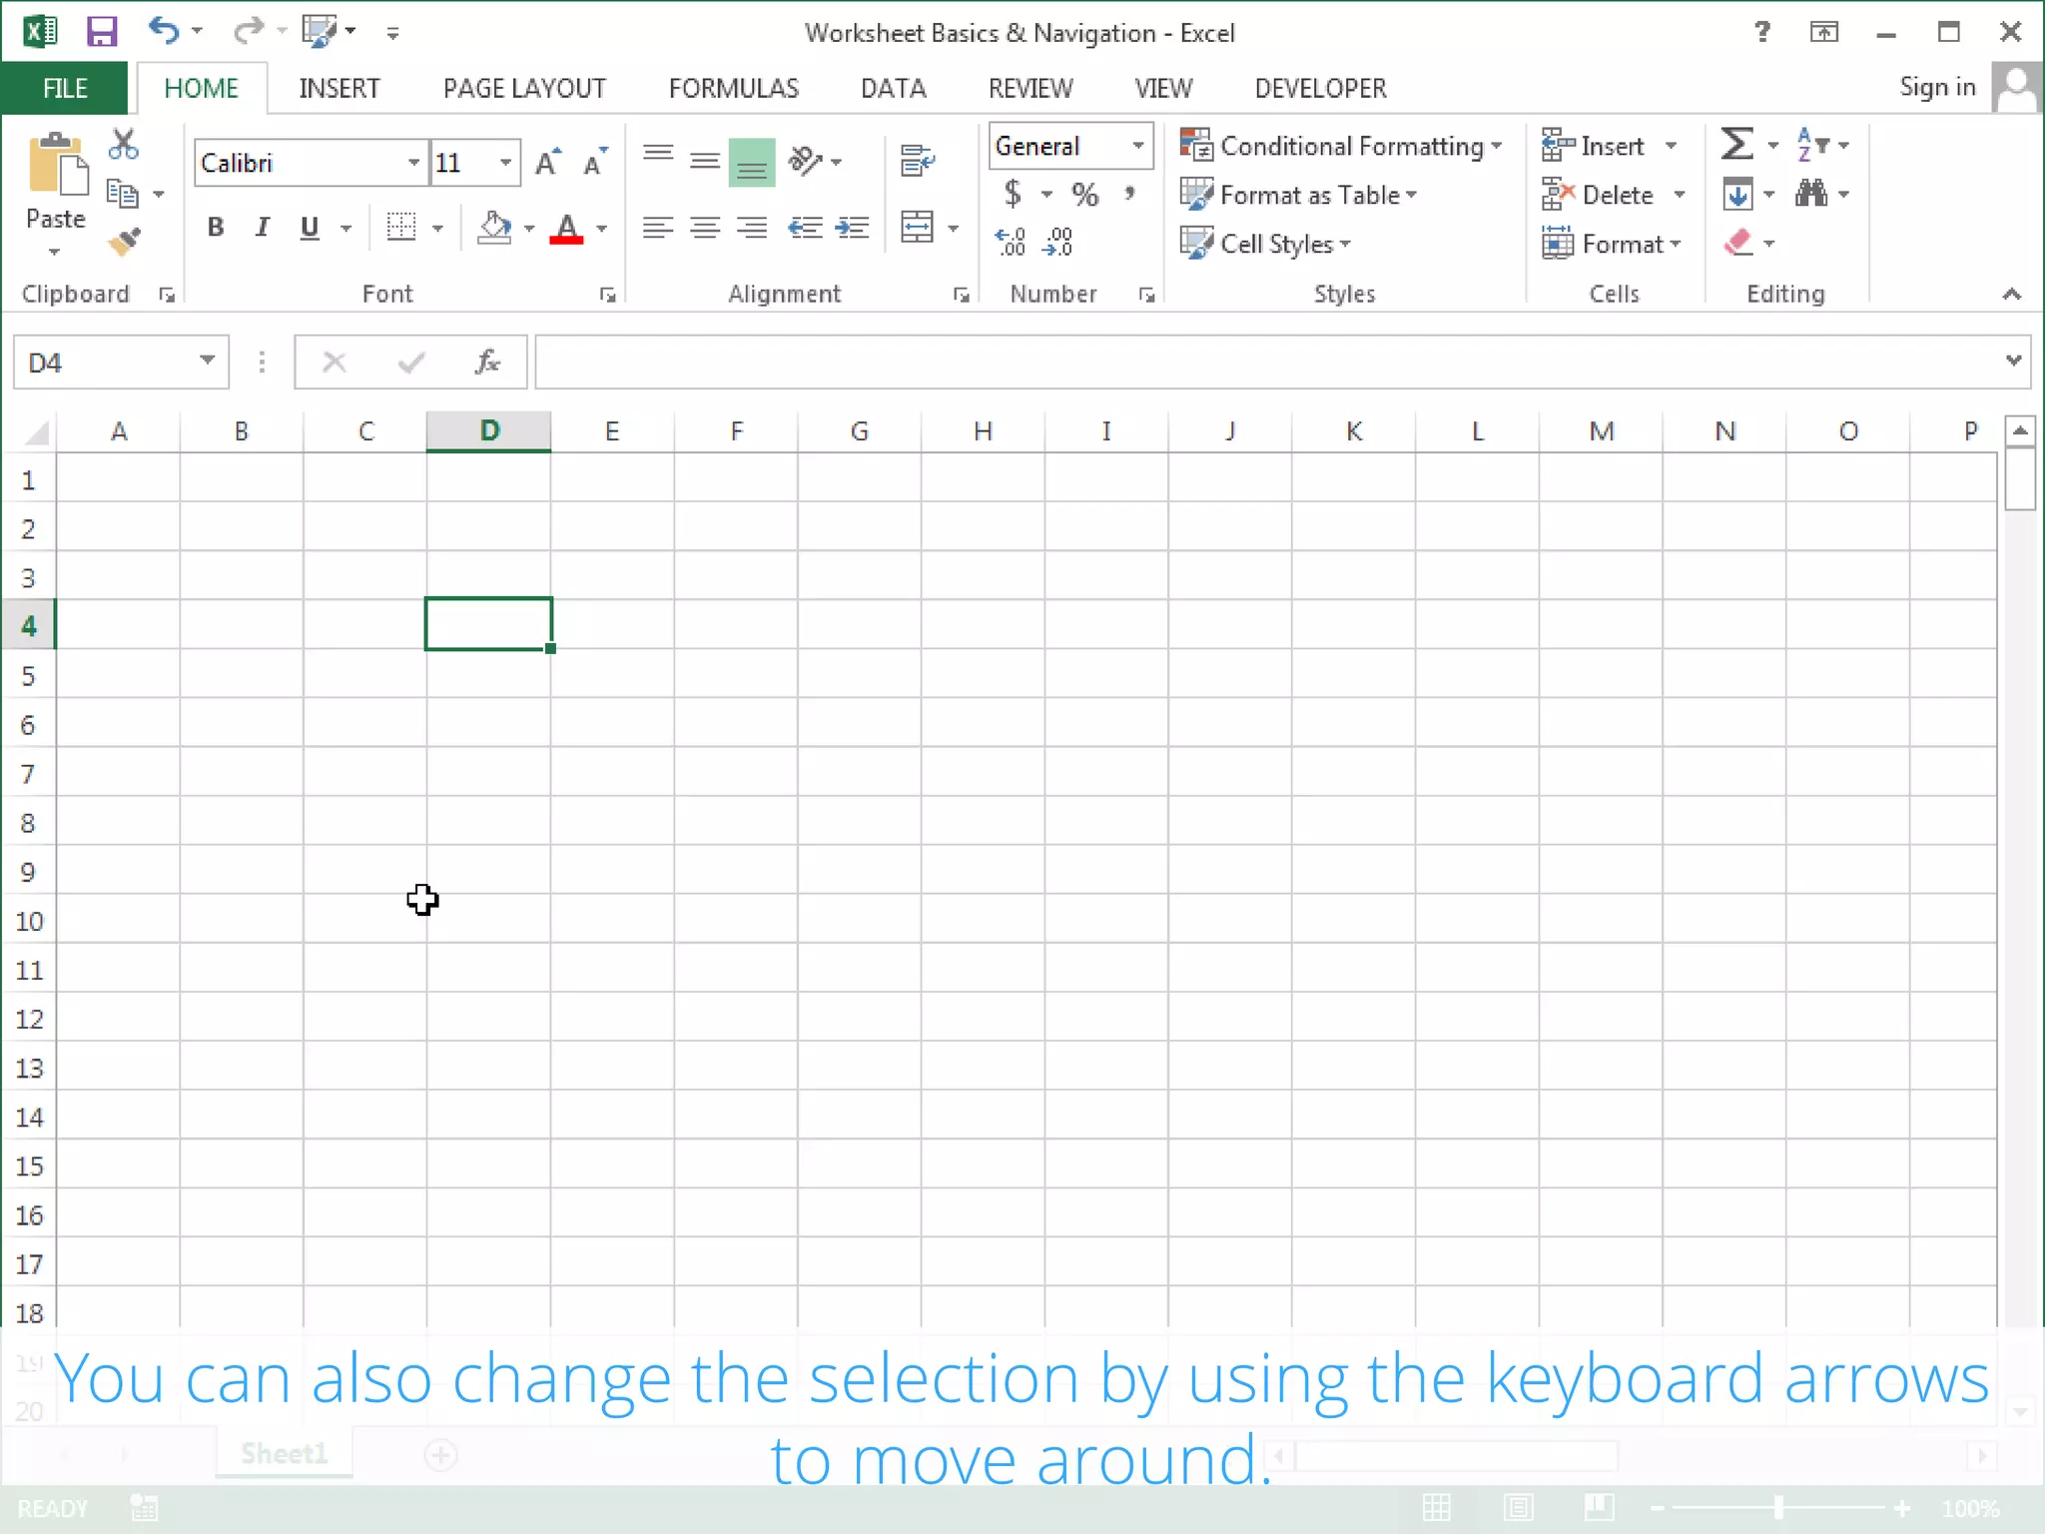Apply Percent Style formatting
This screenshot has width=2045, height=1534.
coord(1084,194)
